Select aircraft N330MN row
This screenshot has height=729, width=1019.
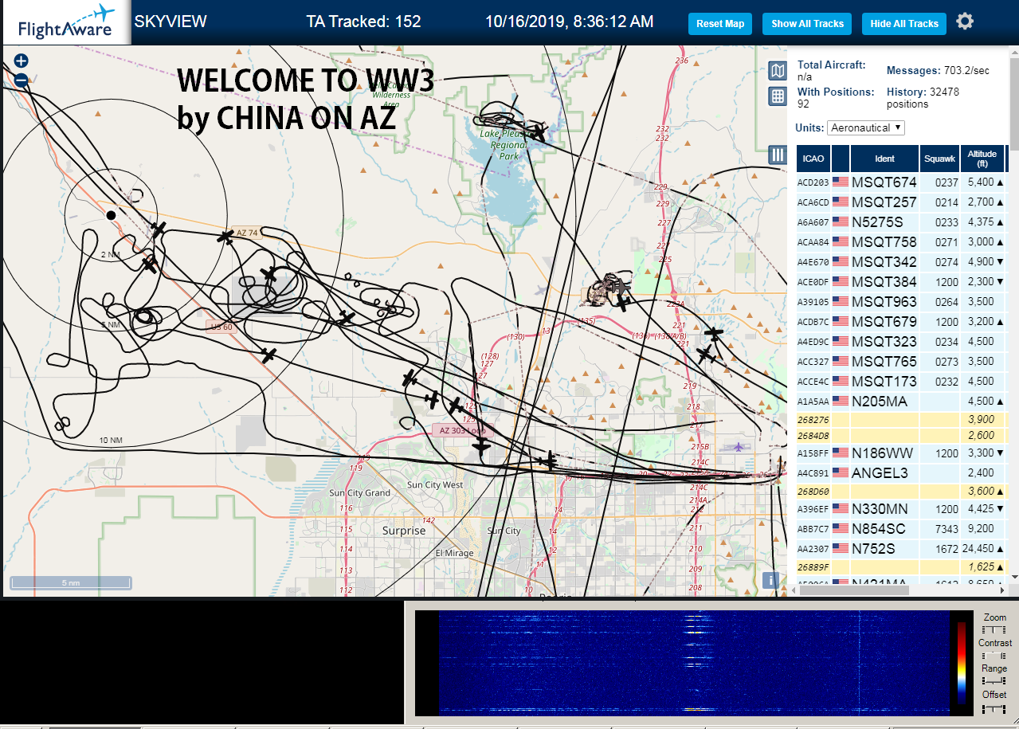point(902,509)
